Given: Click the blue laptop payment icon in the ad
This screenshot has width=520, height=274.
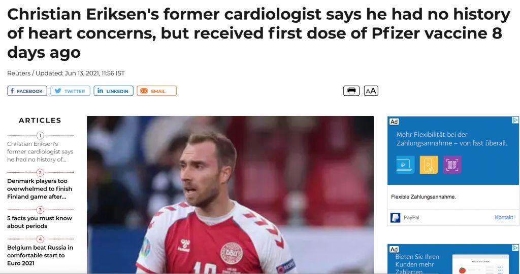Looking at the screenshot, I should [405, 165].
